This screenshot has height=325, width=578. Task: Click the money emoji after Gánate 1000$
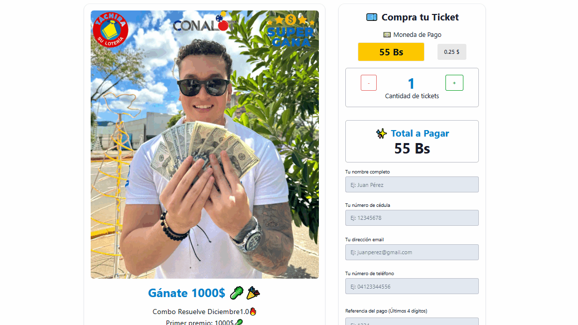(237, 293)
